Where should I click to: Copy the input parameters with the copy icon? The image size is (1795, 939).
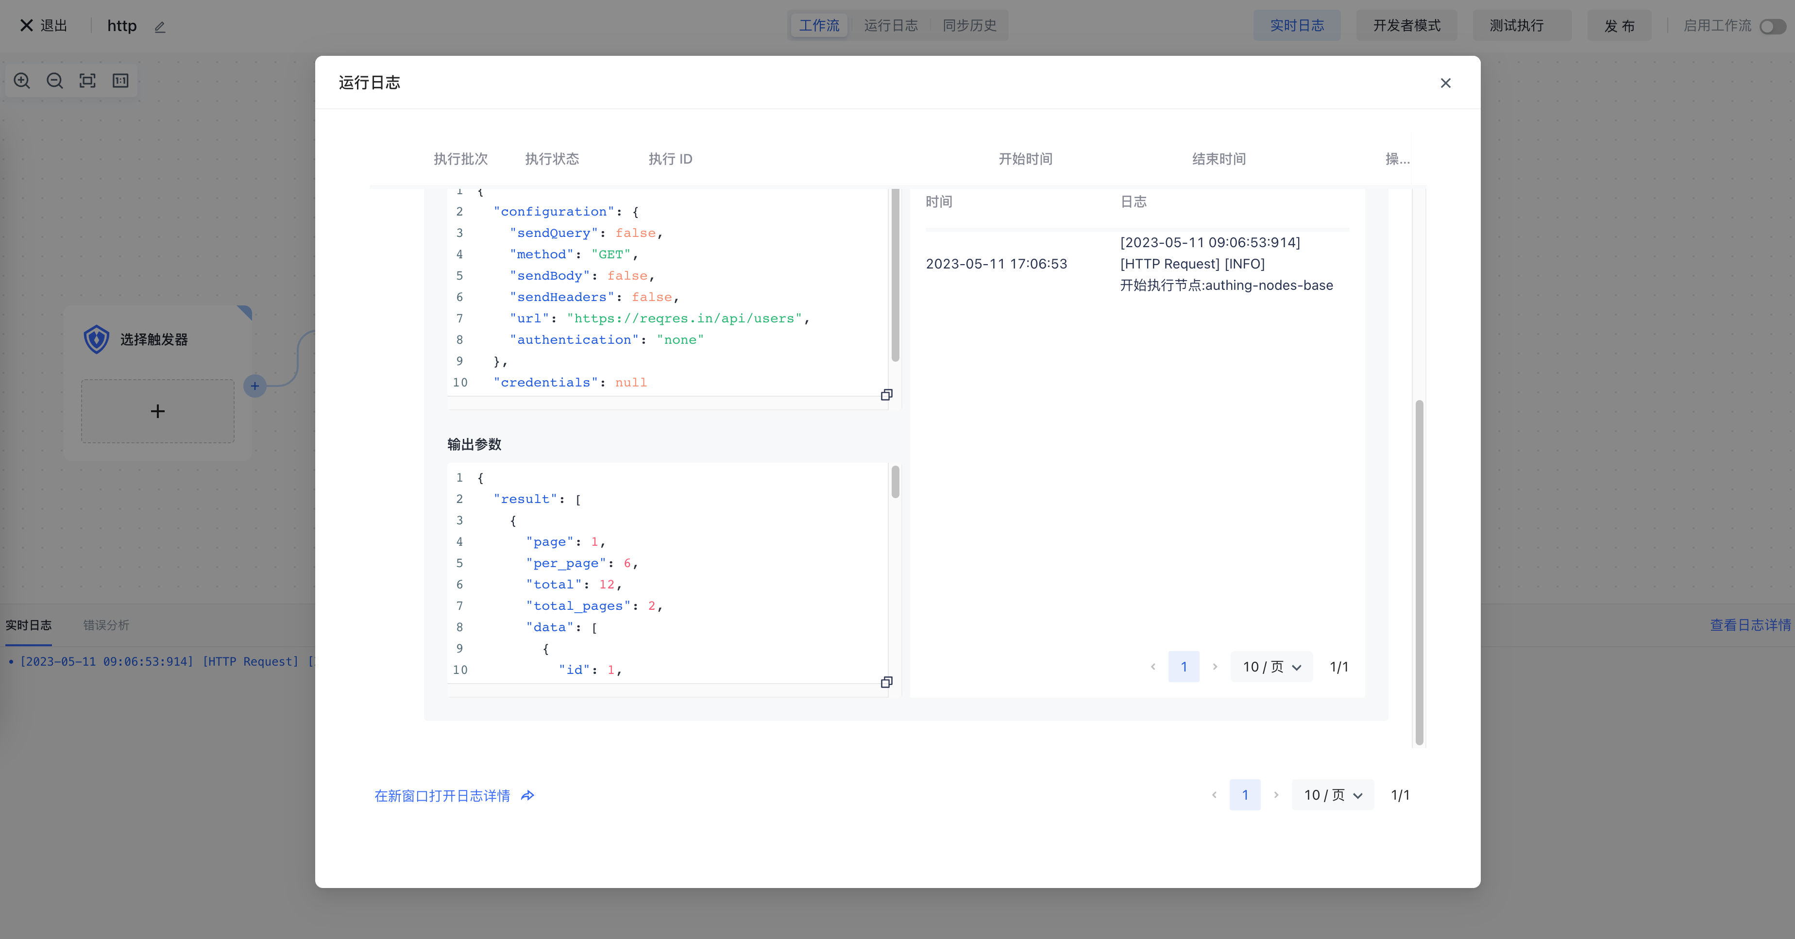[886, 395]
